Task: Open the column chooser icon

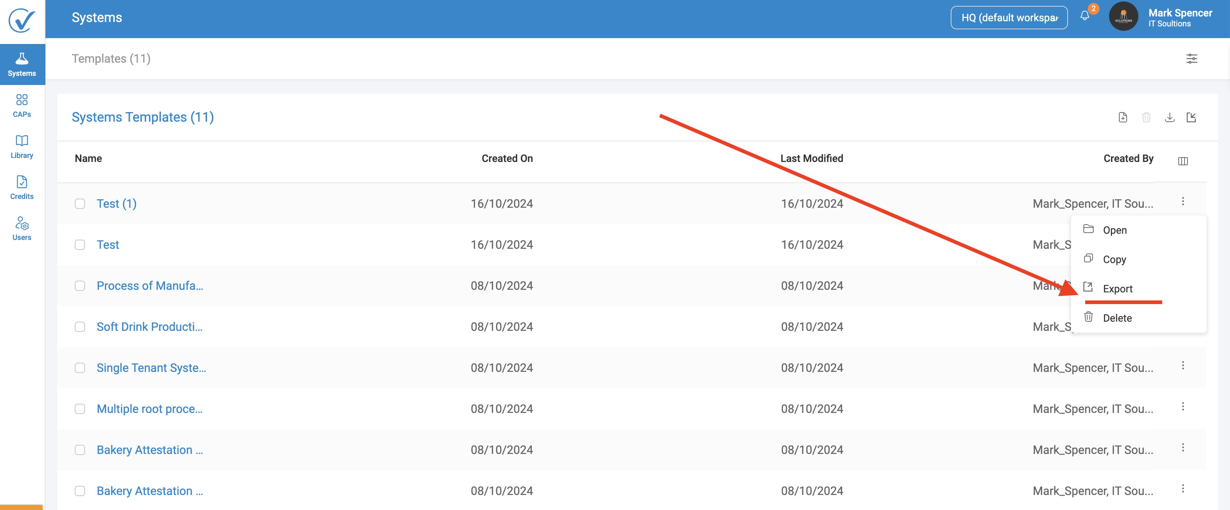Action: pyautogui.click(x=1183, y=162)
